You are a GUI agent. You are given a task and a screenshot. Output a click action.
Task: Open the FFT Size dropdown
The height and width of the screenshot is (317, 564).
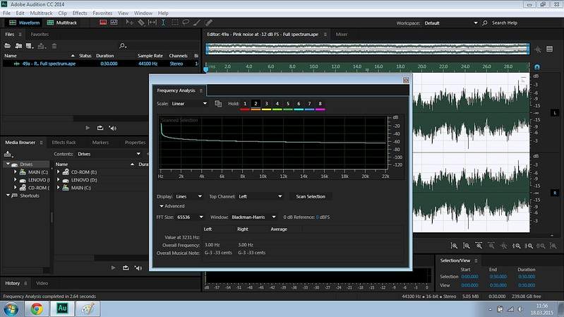click(x=190, y=217)
